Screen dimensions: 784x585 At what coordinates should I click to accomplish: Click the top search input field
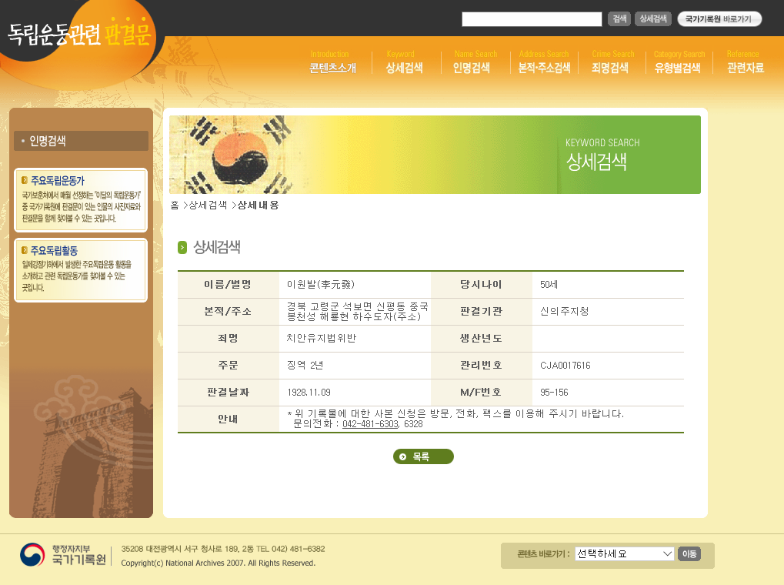[x=531, y=19]
